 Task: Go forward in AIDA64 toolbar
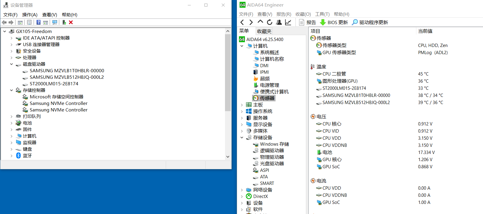(251, 22)
